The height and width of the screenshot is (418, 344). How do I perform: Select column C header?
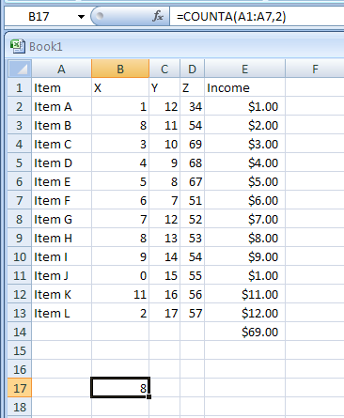pos(164,69)
